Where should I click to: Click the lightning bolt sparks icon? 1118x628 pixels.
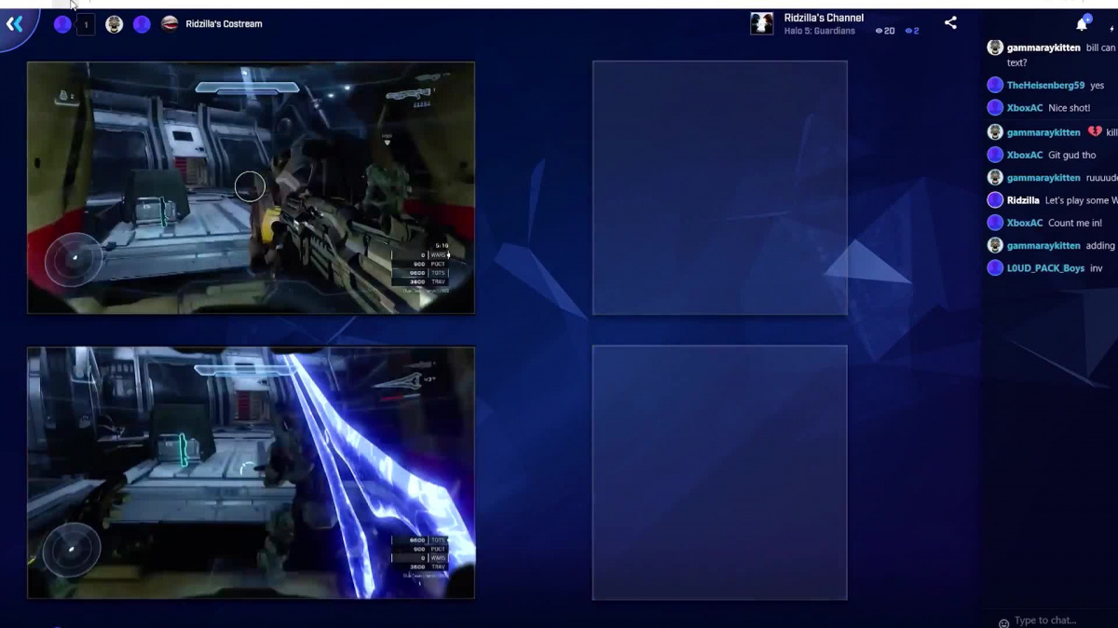1111,30
